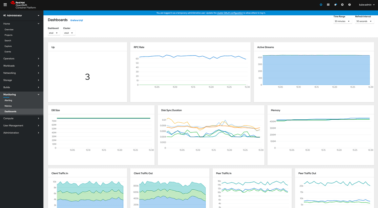Select Dashboards in Monitoring navigation
The width and height of the screenshot is (378, 208).
tap(21, 112)
